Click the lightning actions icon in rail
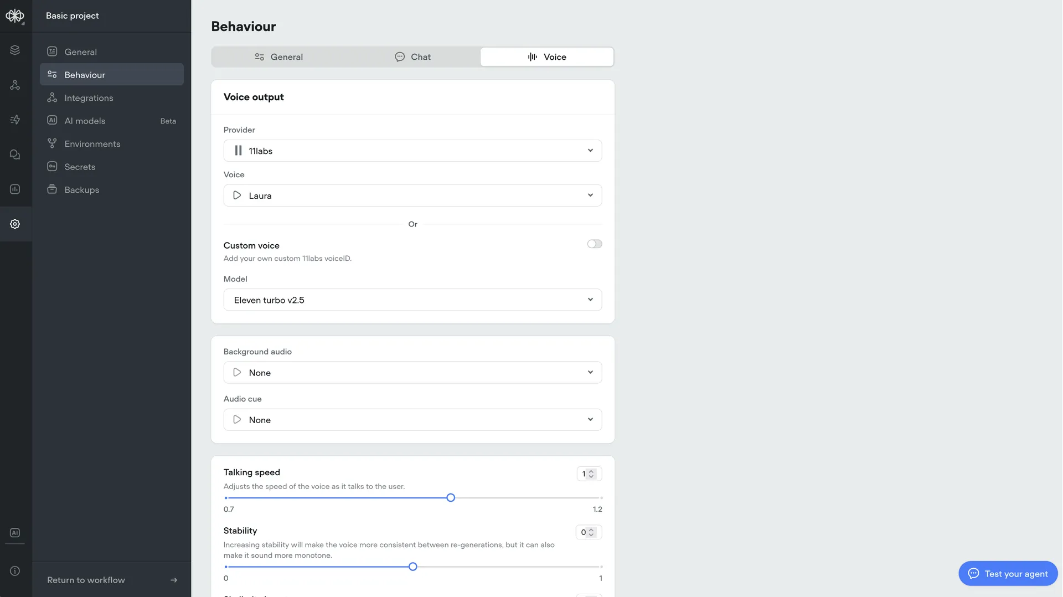The height and width of the screenshot is (597, 1063). pos(15,120)
